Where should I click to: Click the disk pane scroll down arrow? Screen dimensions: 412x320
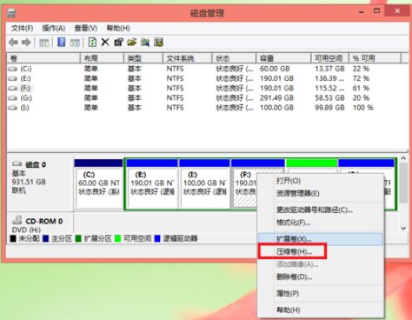tap(403, 228)
